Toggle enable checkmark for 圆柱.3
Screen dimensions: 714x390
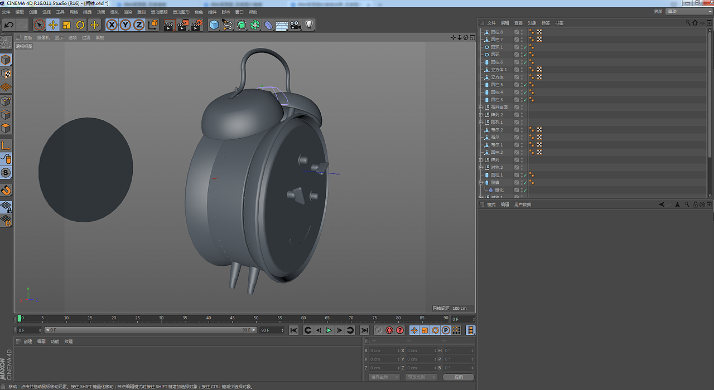click(x=525, y=100)
